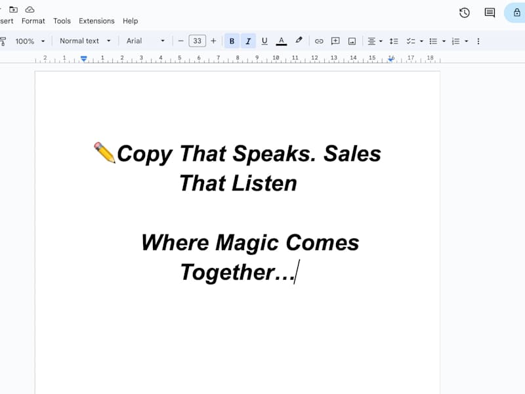
Task: Click the numbered list icon
Action: click(455, 41)
